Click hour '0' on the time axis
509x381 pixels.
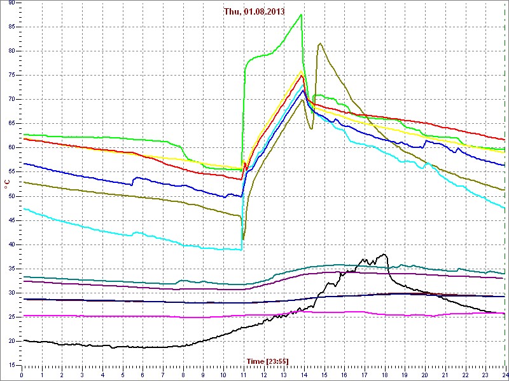[22, 375]
